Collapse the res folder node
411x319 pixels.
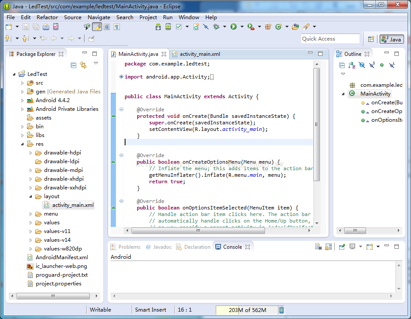point(22,144)
